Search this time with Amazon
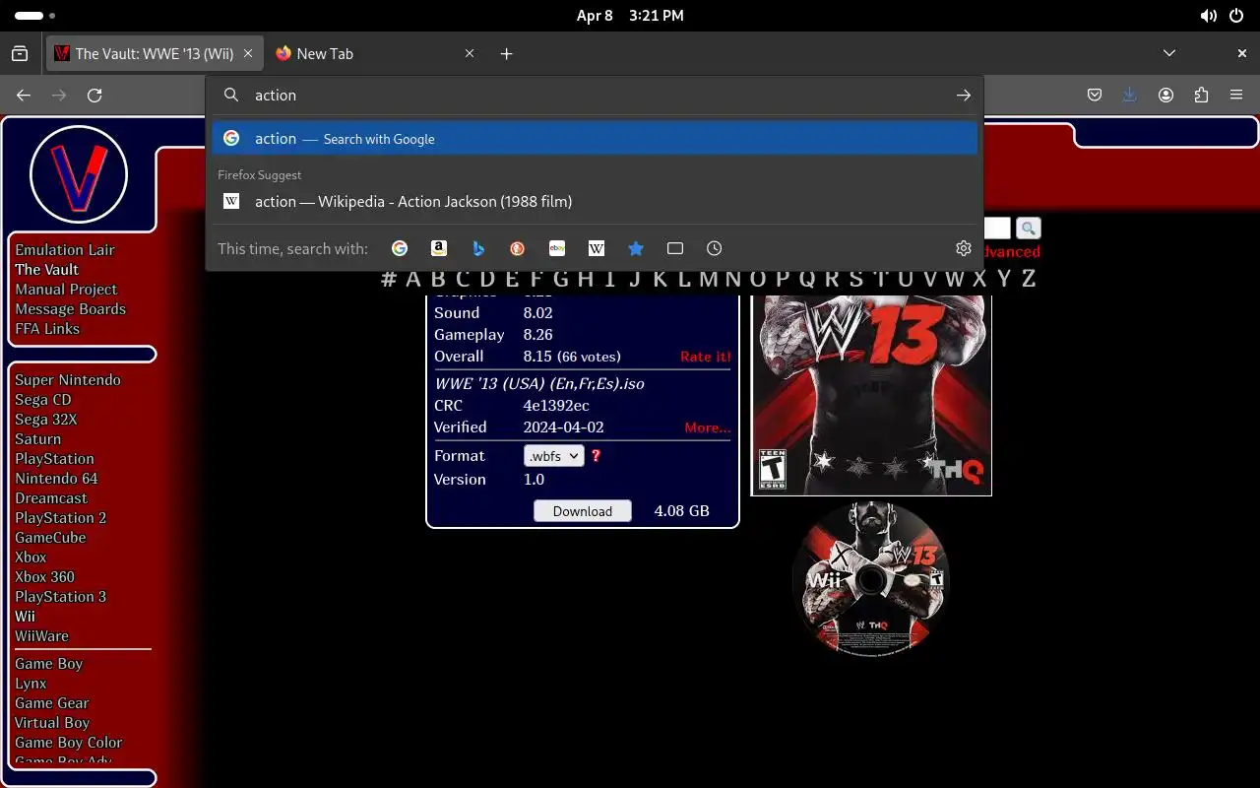1260x788 pixels. 439,248
